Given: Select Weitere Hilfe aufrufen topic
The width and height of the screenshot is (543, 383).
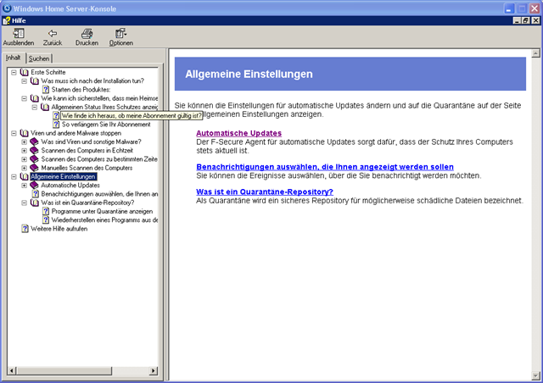Looking at the screenshot, I should click(x=59, y=229).
